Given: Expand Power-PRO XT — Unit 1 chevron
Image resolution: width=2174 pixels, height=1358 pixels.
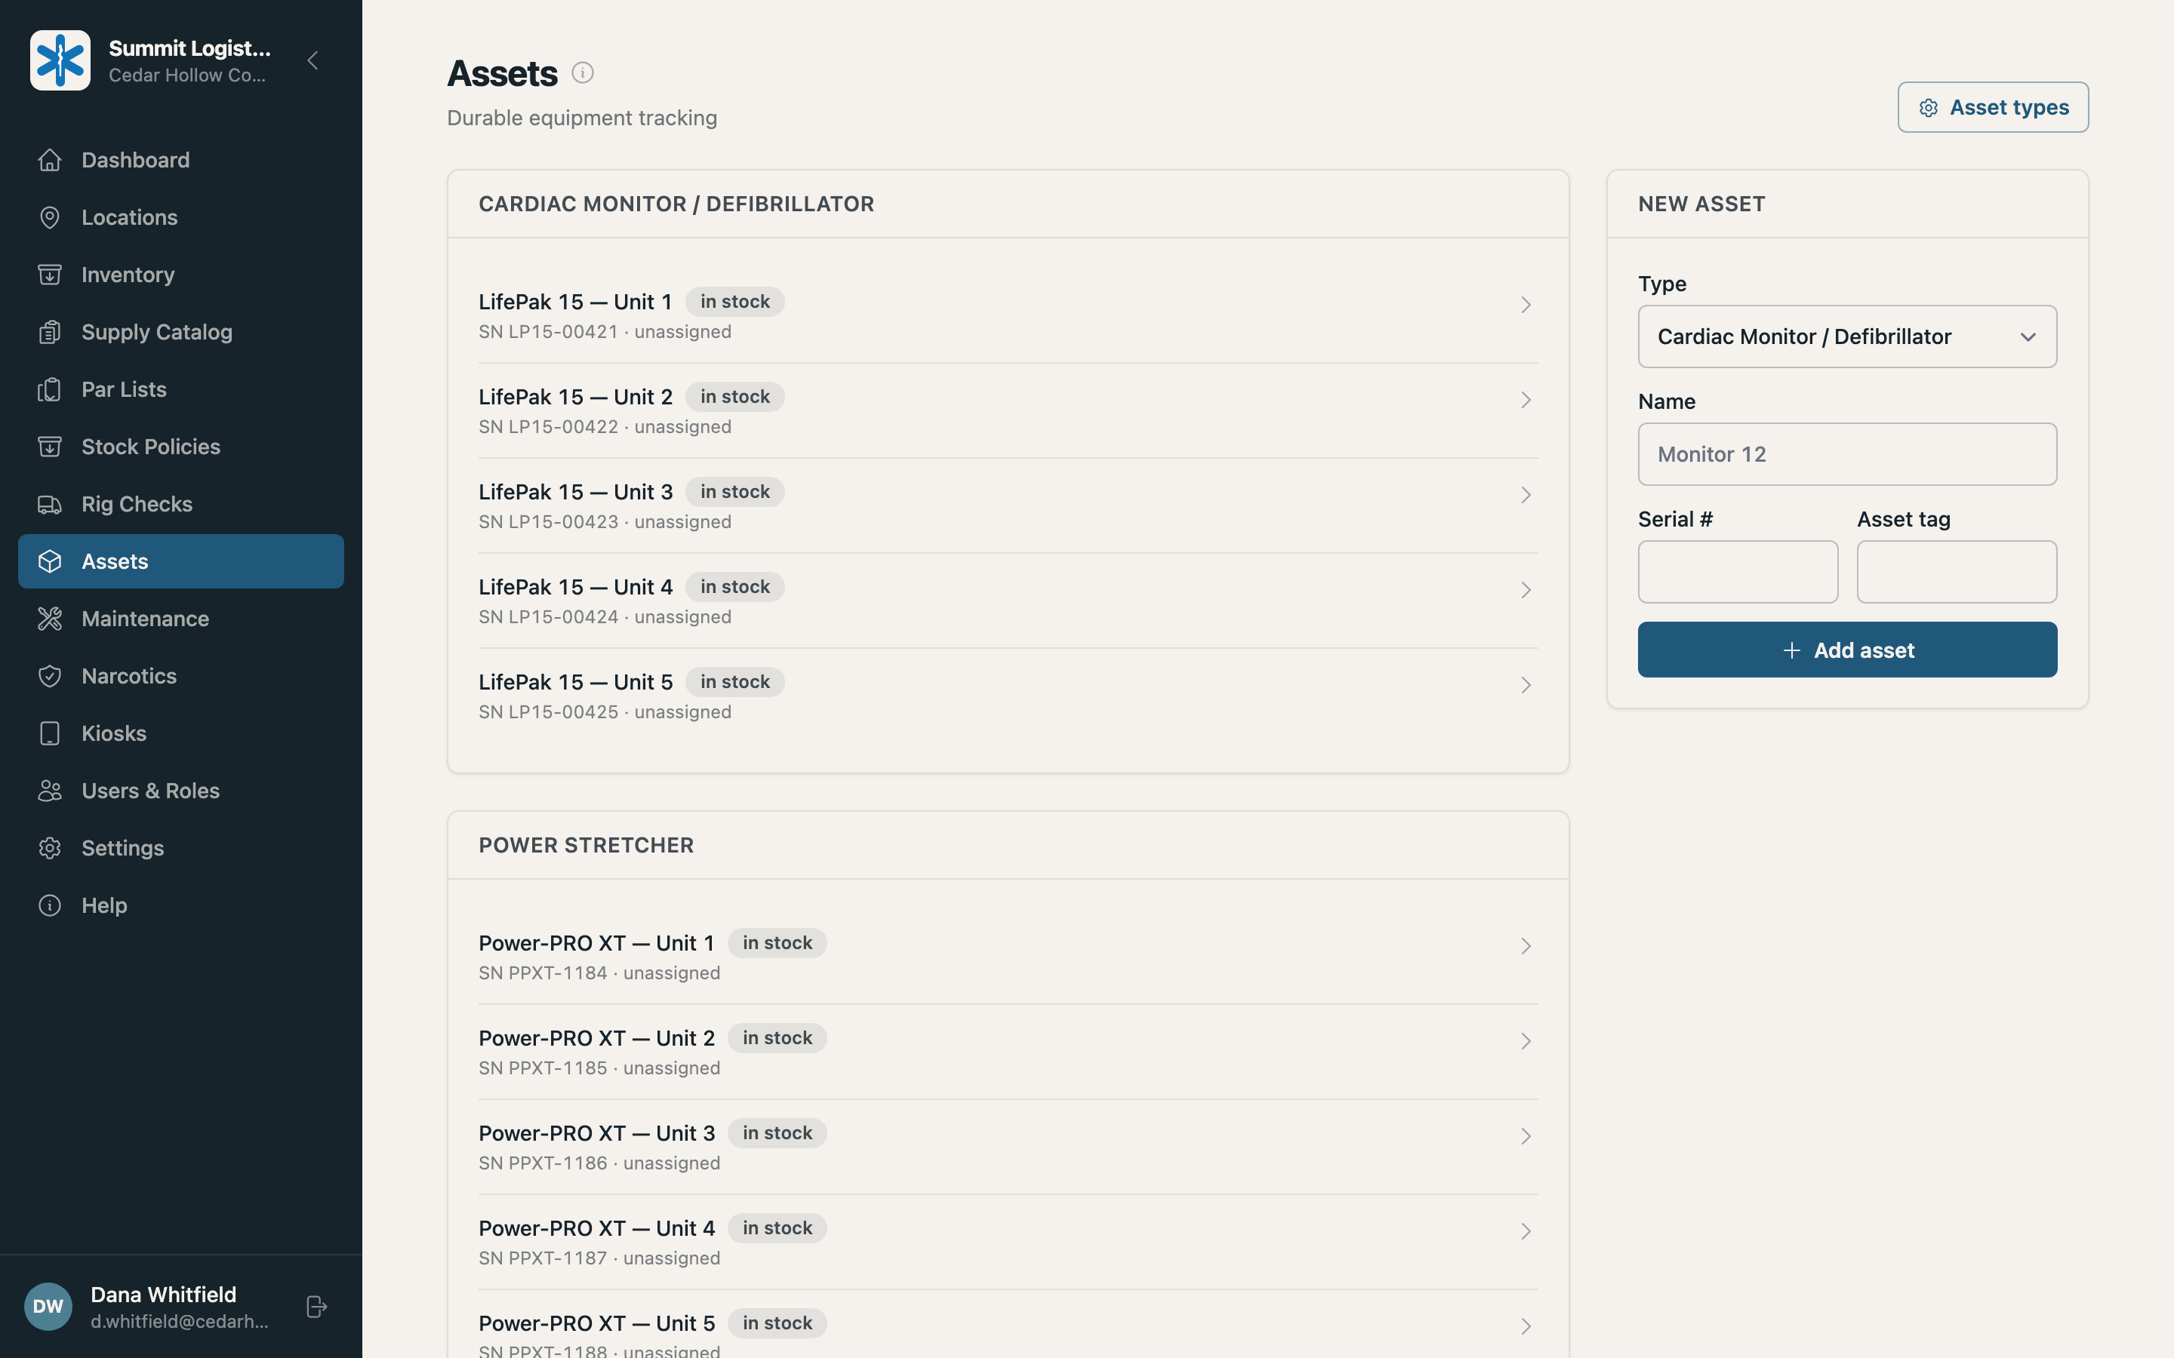Looking at the screenshot, I should (x=1526, y=946).
